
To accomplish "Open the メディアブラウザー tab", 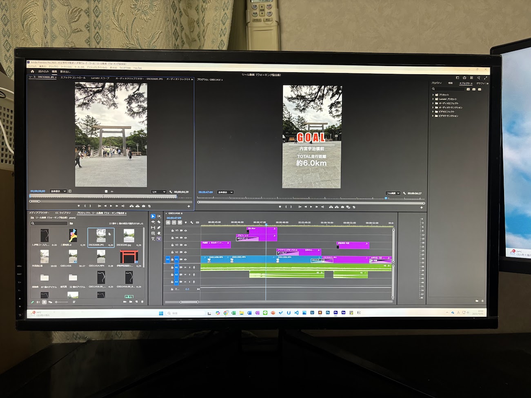I will click(x=39, y=213).
